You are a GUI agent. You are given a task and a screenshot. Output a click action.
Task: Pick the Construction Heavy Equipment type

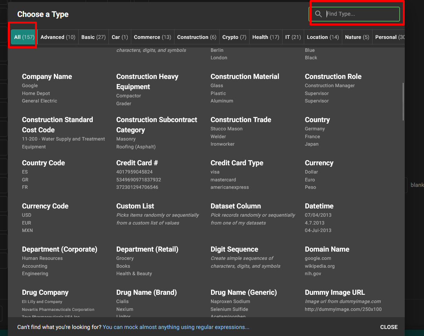click(x=147, y=82)
